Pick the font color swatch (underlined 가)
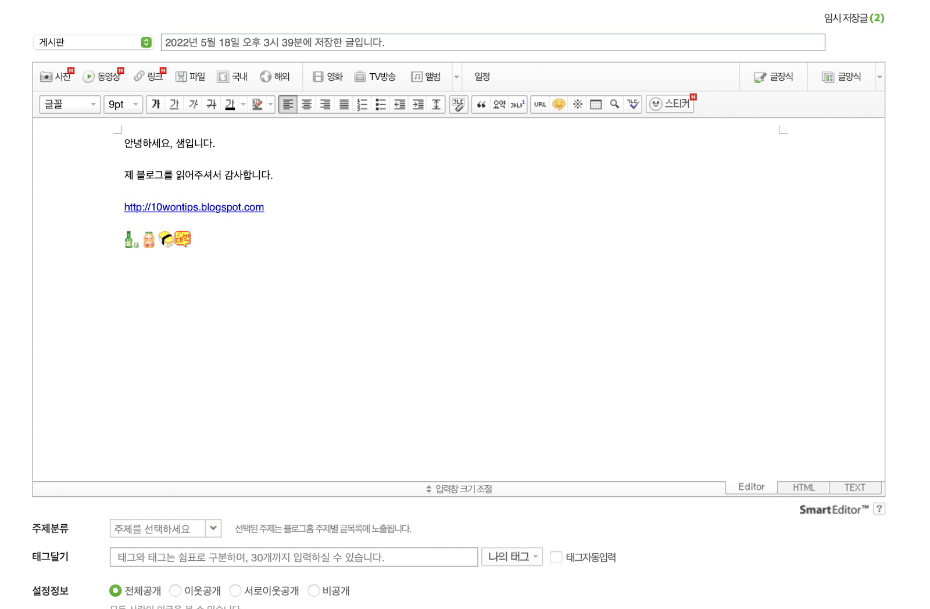This screenshot has height=609, width=930. (230, 105)
